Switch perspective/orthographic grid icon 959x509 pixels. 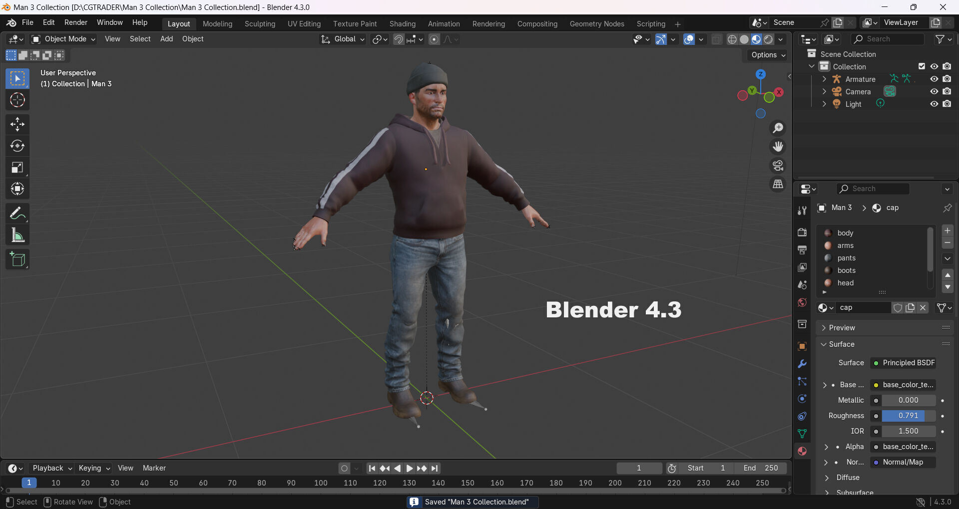tap(778, 184)
